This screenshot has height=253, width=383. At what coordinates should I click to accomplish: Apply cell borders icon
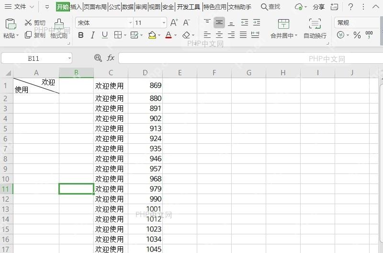click(x=118, y=35)
